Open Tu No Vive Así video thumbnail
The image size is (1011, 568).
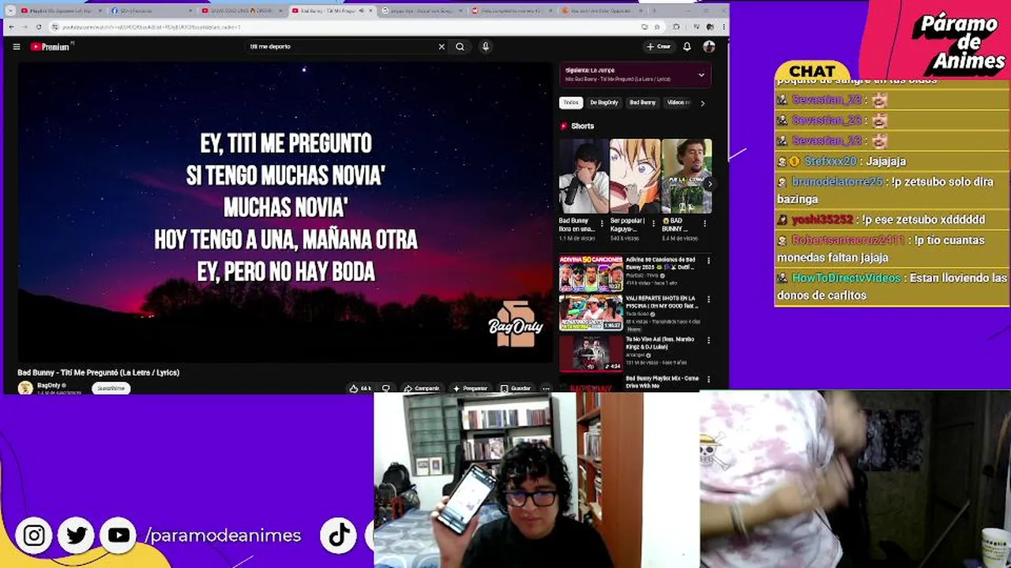coord(591,353)
